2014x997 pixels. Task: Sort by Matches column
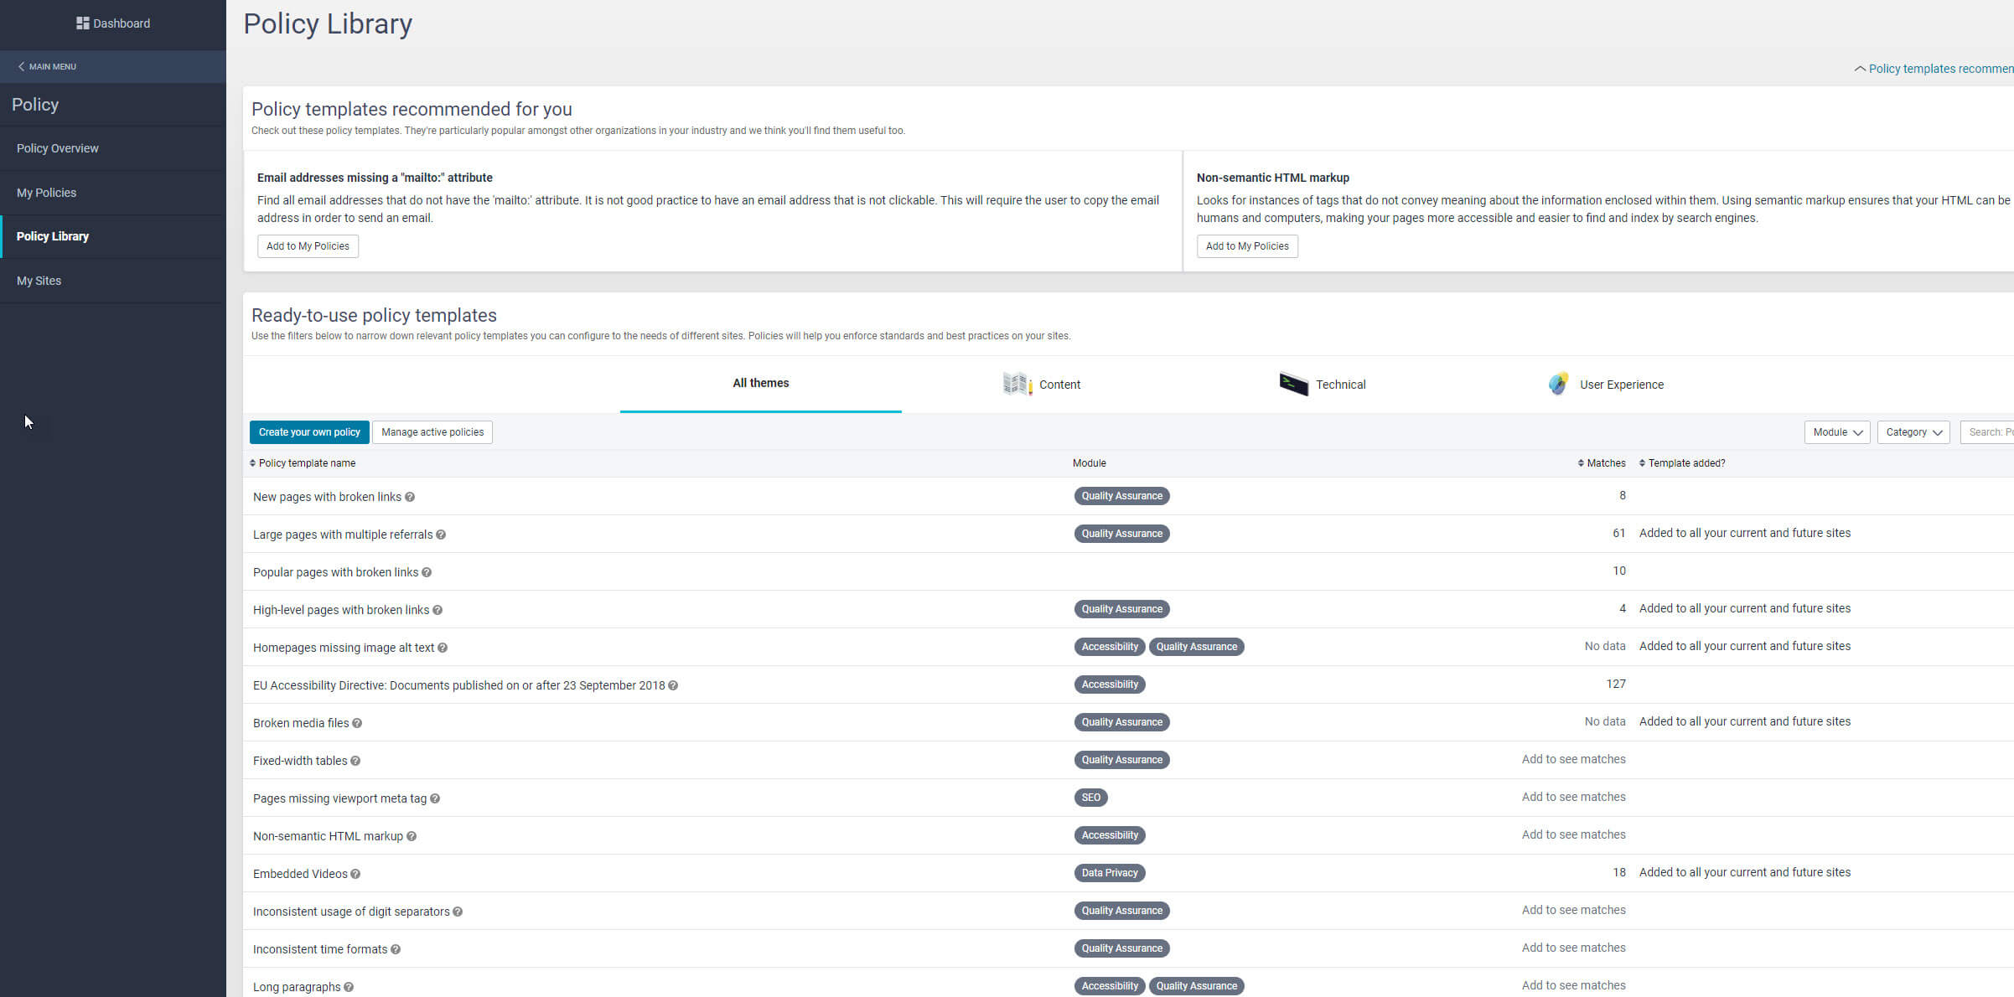point(1601,463)
